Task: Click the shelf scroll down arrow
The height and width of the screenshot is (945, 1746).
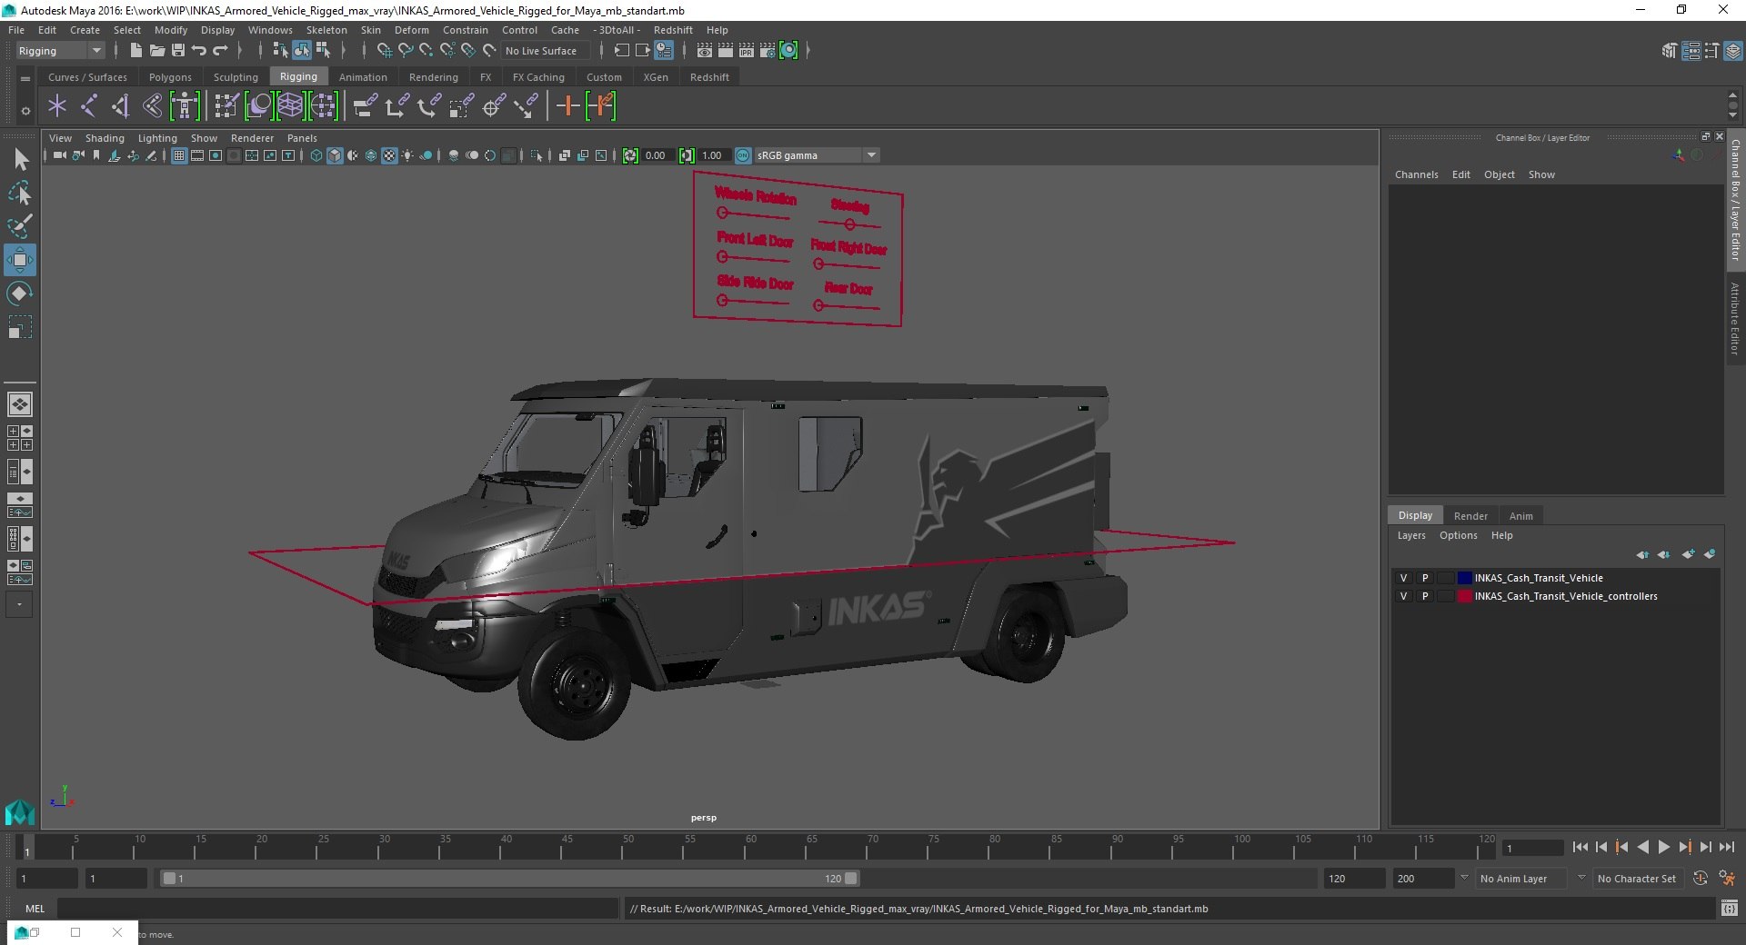Action: point(1732,115)
